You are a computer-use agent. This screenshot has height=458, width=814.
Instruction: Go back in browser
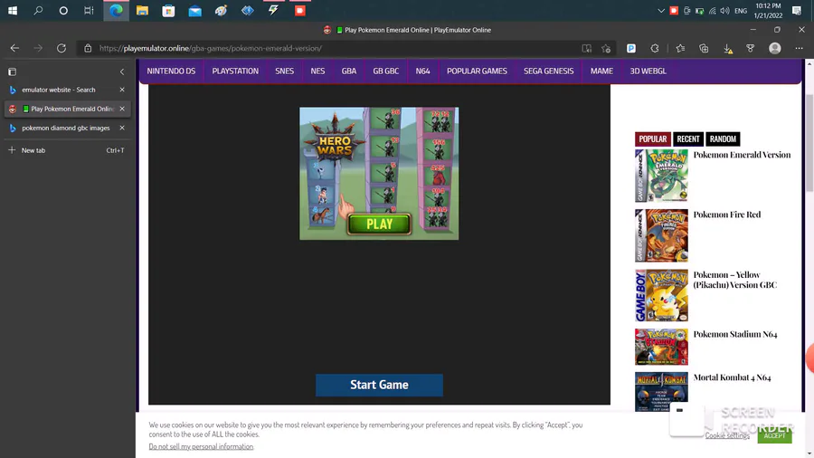coord(14,48)
